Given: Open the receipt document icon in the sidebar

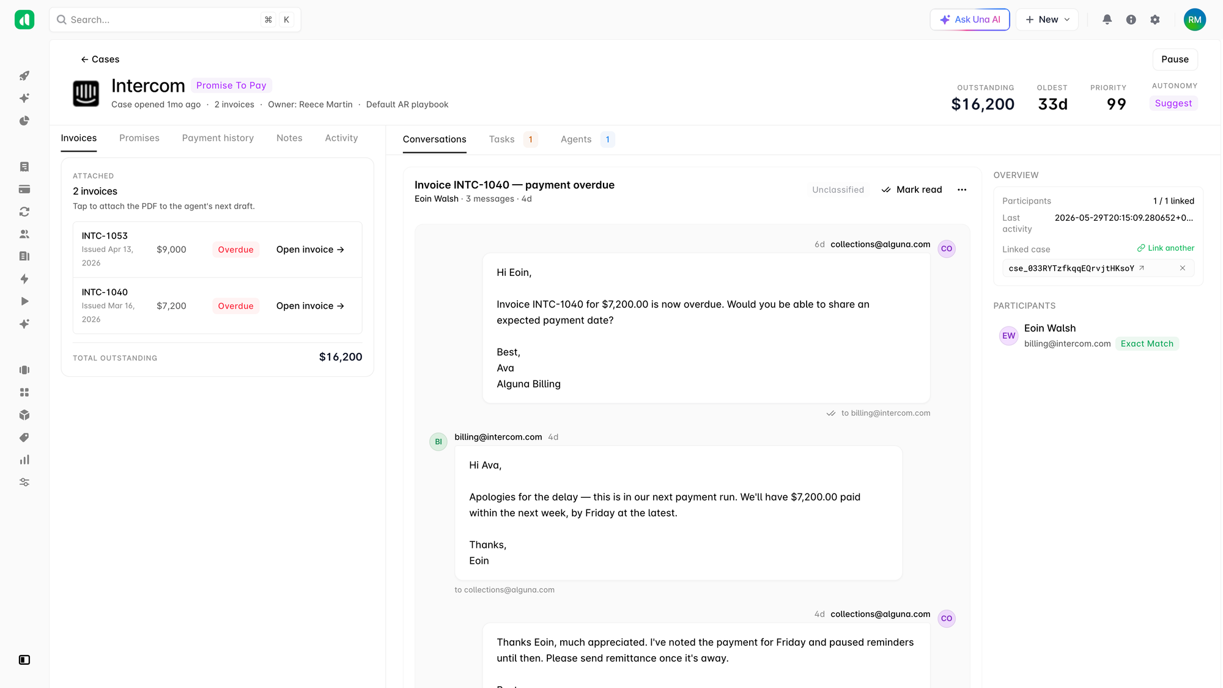Looking at the screenshot, I should [24, 167].
